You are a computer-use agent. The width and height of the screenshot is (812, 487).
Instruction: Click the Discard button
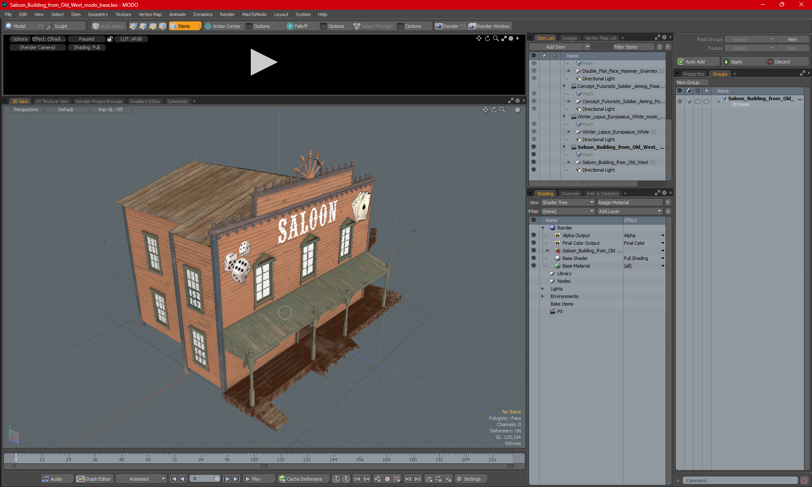click(787, 62)
